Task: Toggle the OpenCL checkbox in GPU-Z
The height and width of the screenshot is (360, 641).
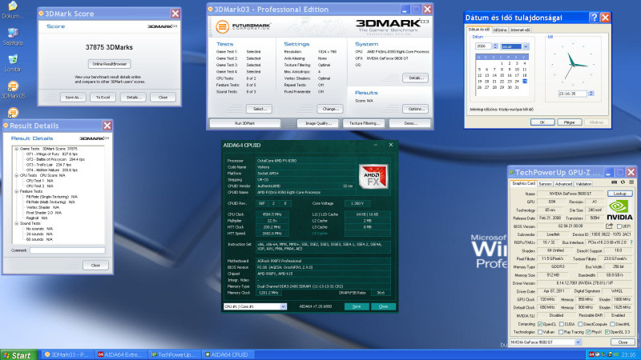Action: pyautogui.click(x=540, y=324)
